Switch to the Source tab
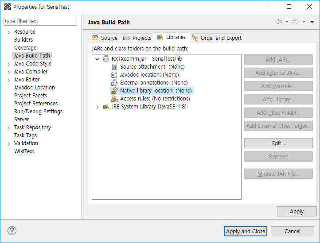Image resolution: width=320 pixels, height=243 pixels. click(x=105, y=38)
